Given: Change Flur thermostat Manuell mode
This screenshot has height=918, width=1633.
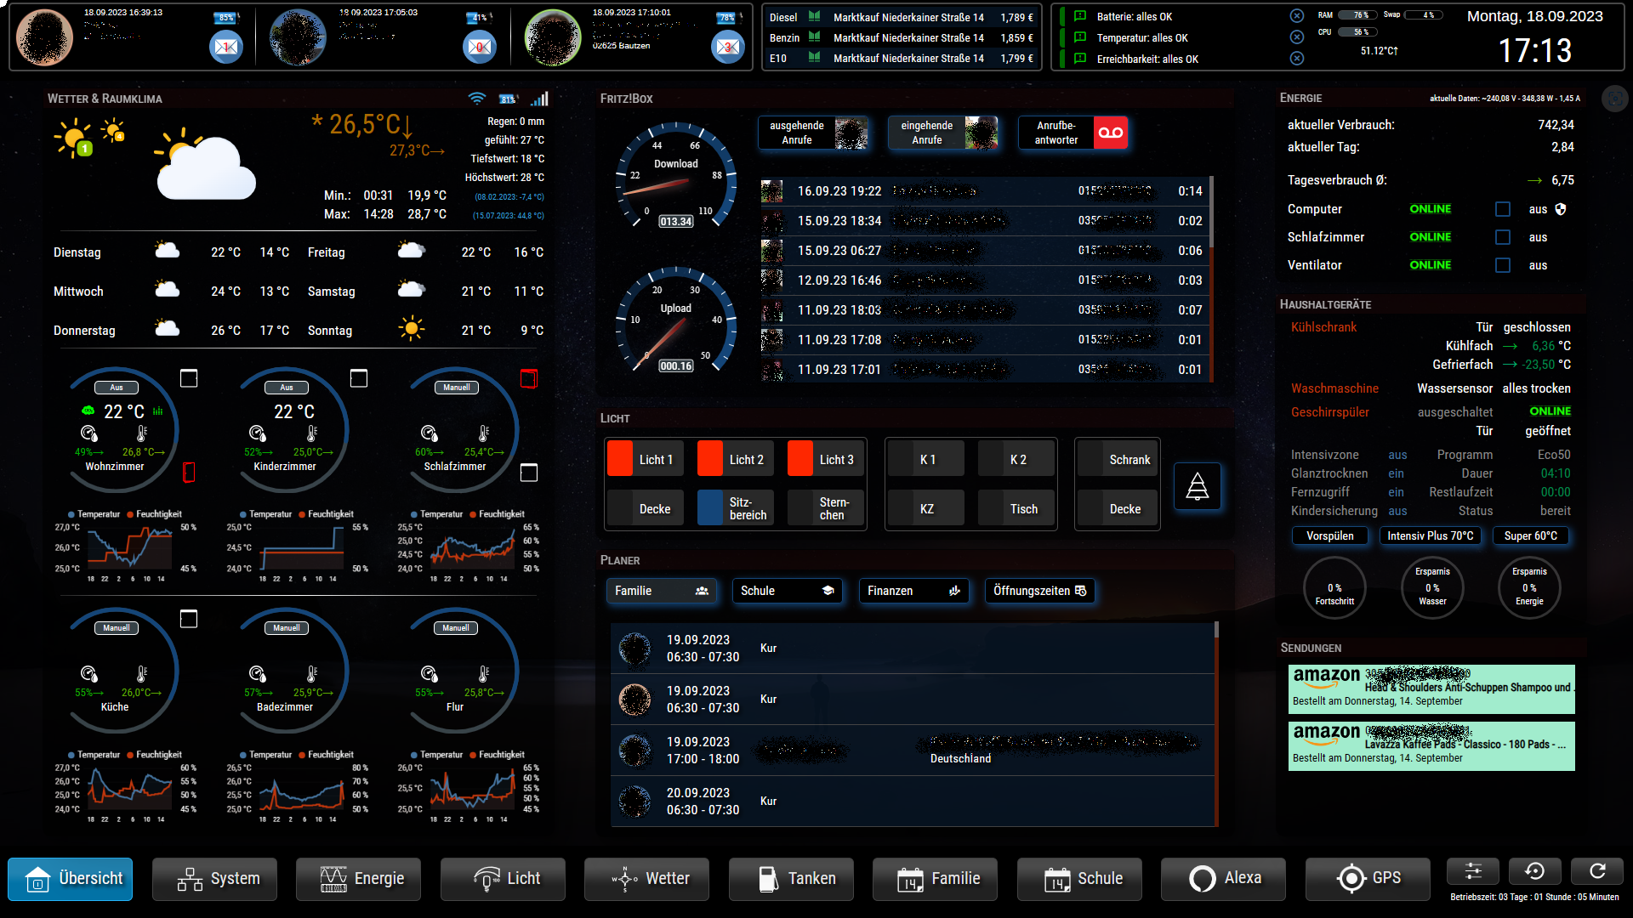Looking at the screenshot, I should (456, 628).
